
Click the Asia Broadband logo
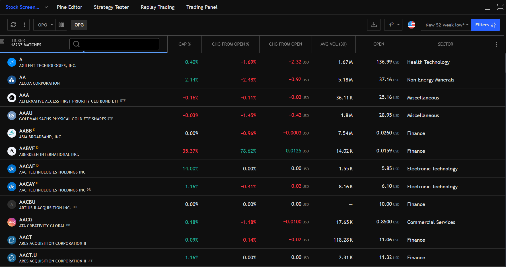tap(12, 133)
